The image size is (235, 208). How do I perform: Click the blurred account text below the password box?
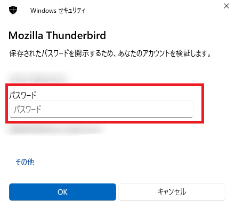(x=57, y=130)
